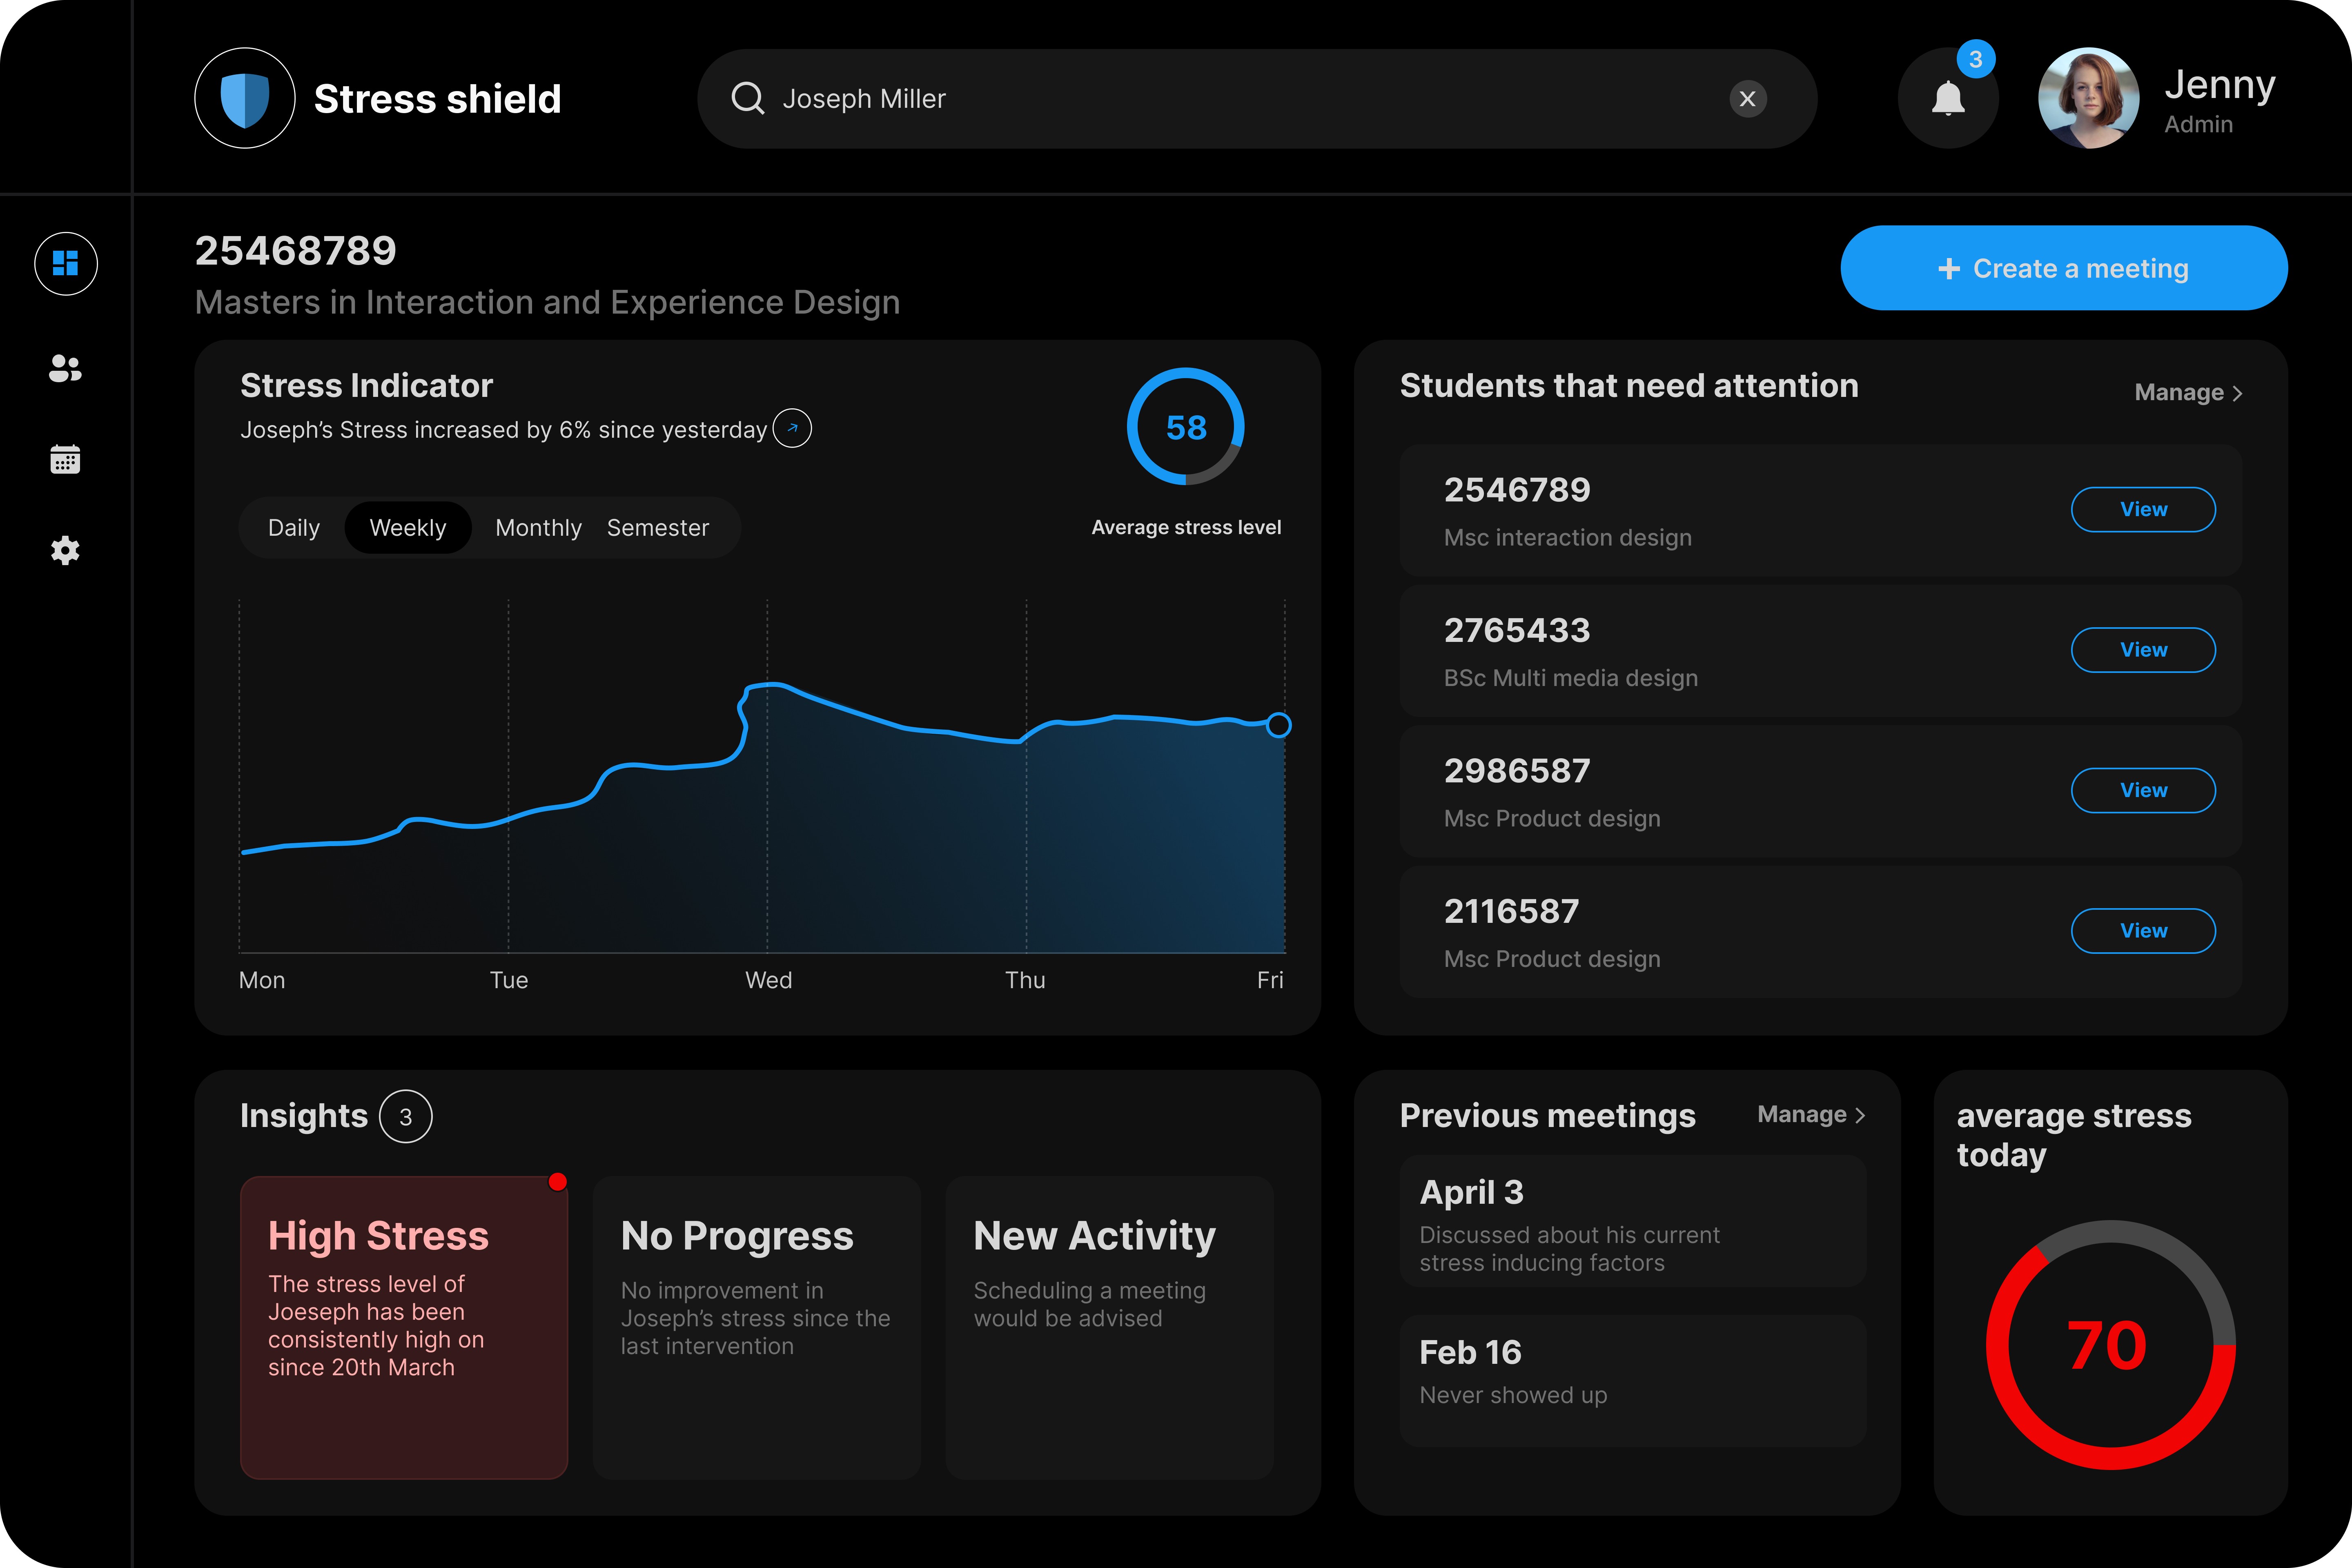
Task: Click the Friday data point on chart
Action: click(1278, 725)
